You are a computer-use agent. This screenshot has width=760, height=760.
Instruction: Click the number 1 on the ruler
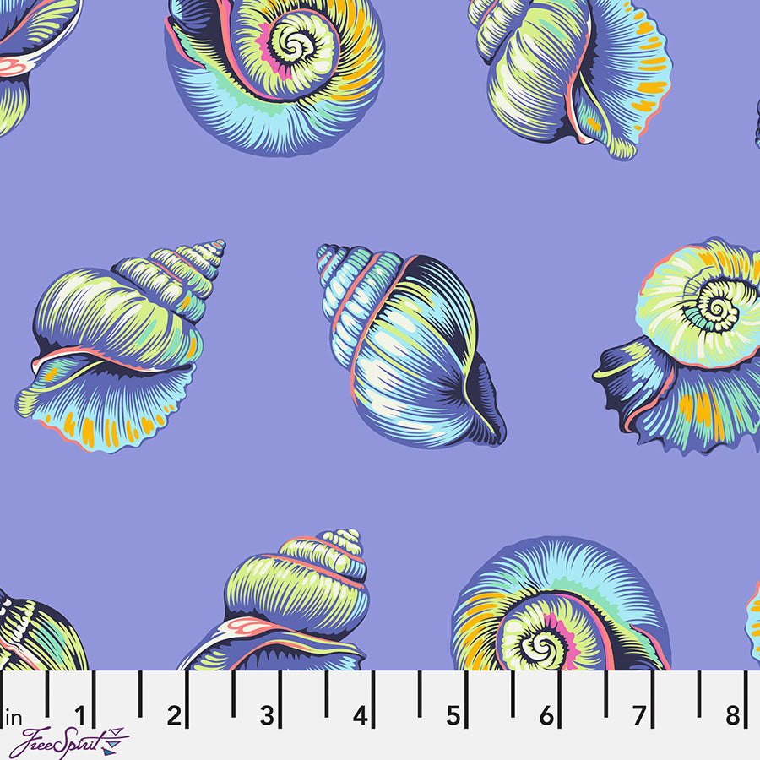82,716
